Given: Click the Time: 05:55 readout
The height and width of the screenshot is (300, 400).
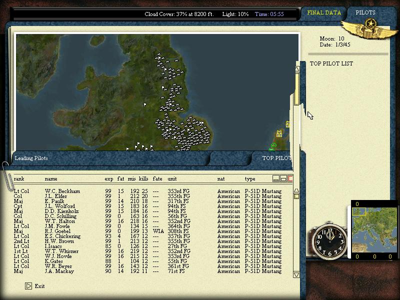Looking at the screenshot, I should tap(269, 14).
